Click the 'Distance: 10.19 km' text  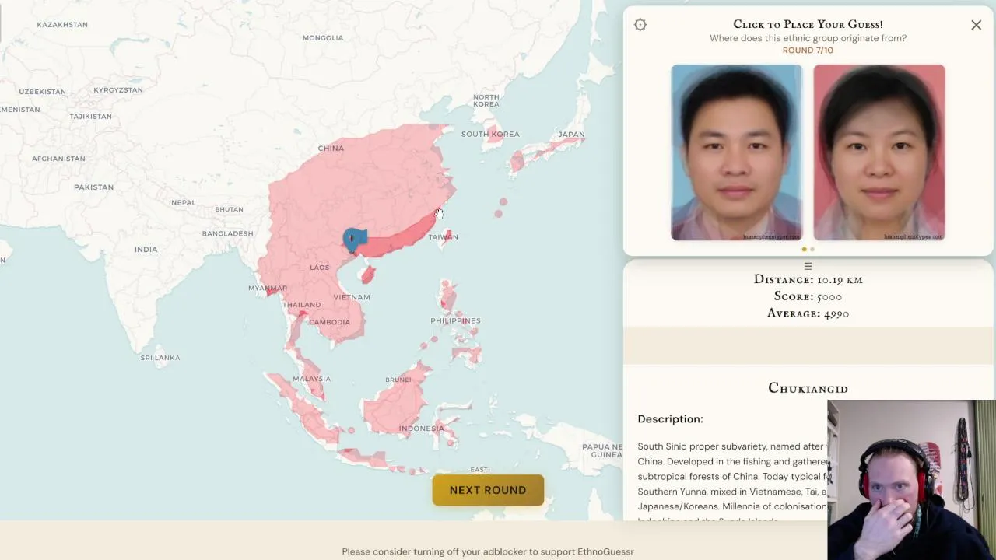(808, 279)
